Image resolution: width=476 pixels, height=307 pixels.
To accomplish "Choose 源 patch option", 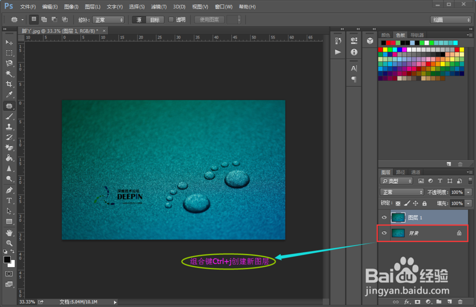I will [139, 20].
